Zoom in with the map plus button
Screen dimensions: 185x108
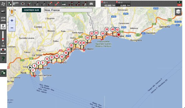tap(12, 21)
